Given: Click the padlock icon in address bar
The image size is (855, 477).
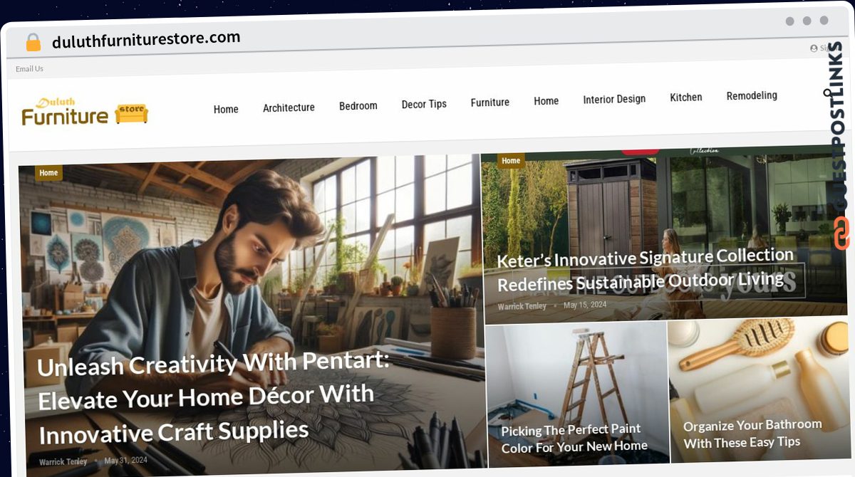Looking at the screenshot, I should pyautogui.click(x=33, y=43).
